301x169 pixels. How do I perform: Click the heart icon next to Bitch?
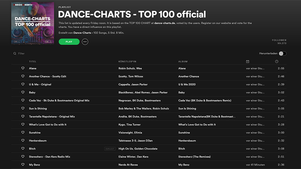tap(23, 149)
